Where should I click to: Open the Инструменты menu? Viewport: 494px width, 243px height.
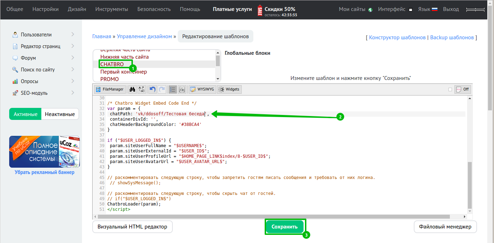pos(112,9)
